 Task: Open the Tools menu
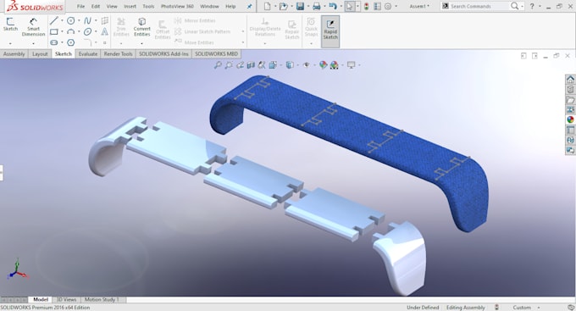148,6
